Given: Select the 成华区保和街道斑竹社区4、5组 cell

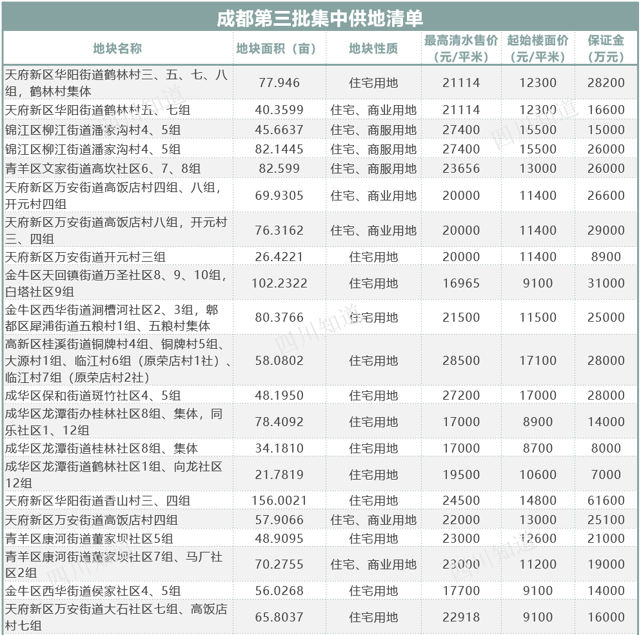Looking at the screenshot, I should click(93, 395).
